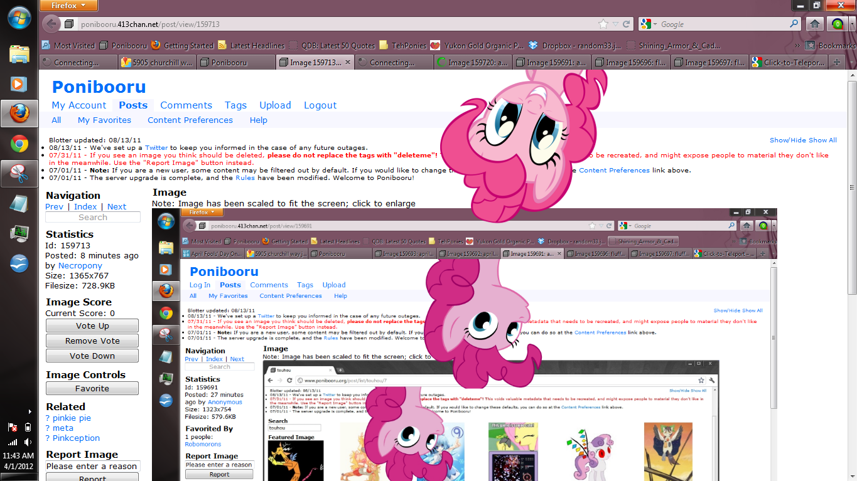Open the search engine dropdown arrow
Screen dimensions: 857x481
(x=655, y=24)
